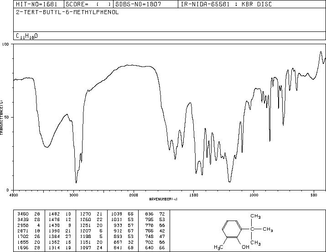
Task: Click peak table entry 1390
Action: tap(54, 231)
